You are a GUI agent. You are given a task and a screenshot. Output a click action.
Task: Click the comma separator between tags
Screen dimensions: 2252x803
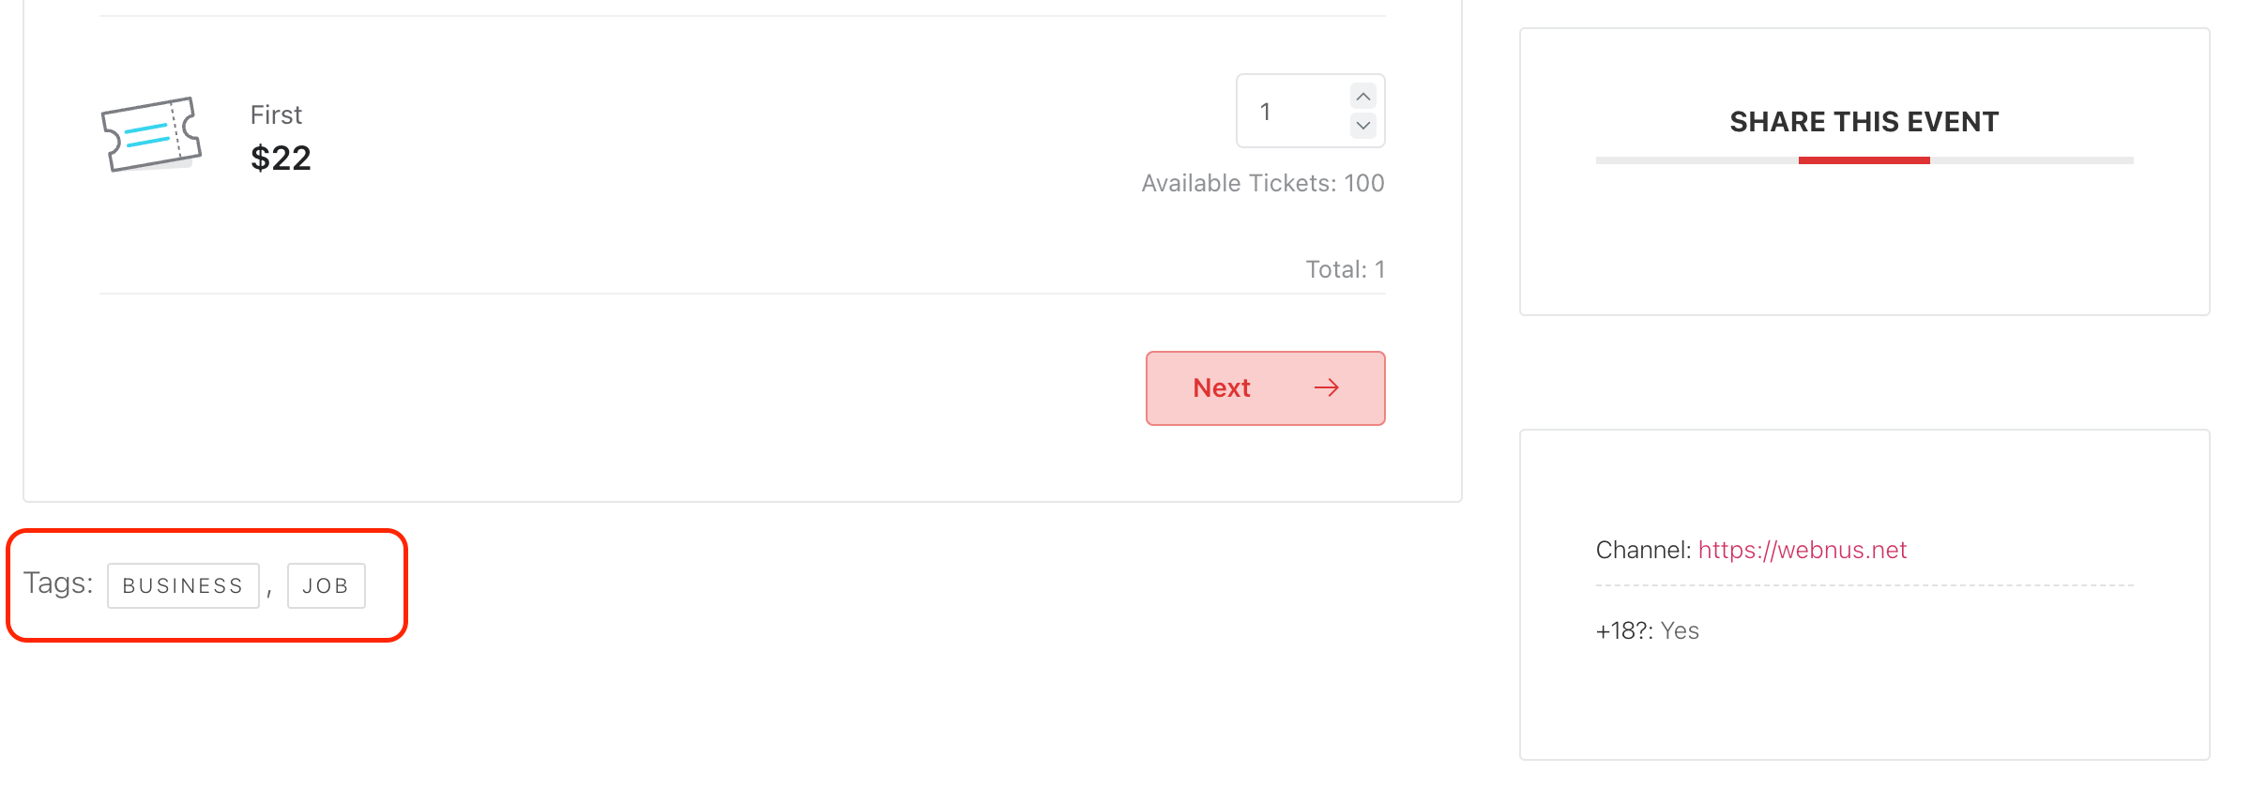[x=269, y=591]
